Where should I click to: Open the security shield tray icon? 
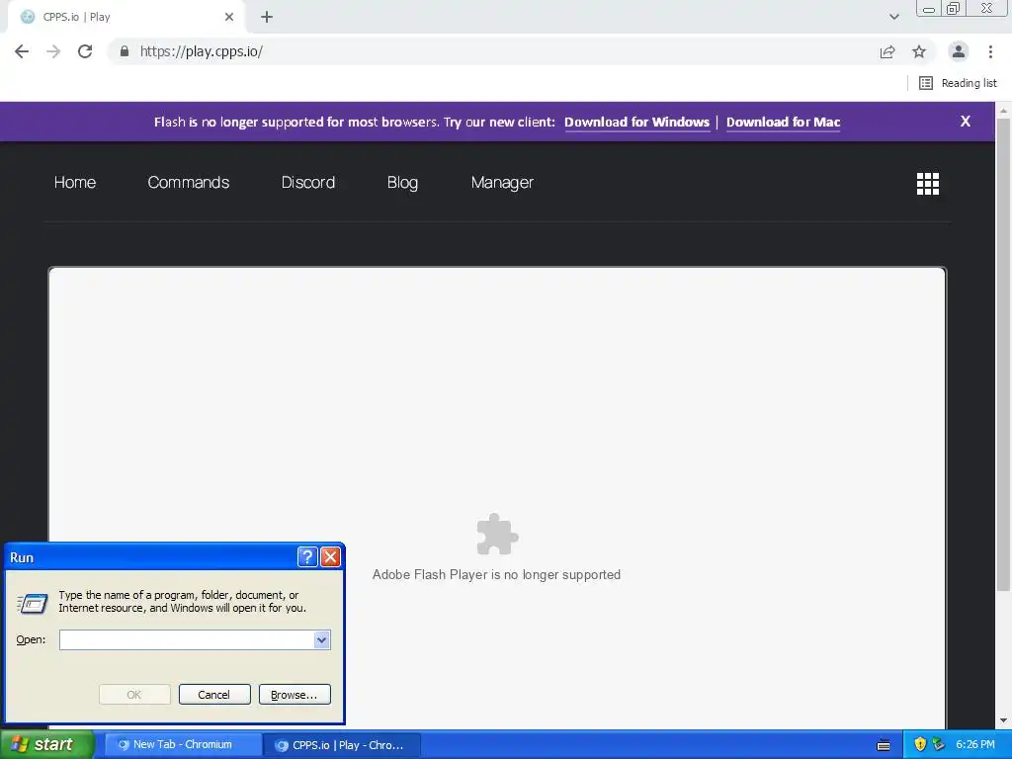coord(920,744)
